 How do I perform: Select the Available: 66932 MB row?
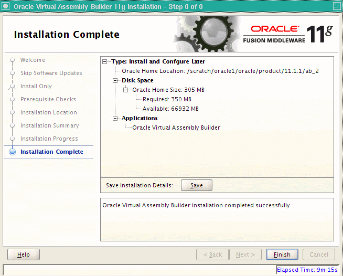170,109
